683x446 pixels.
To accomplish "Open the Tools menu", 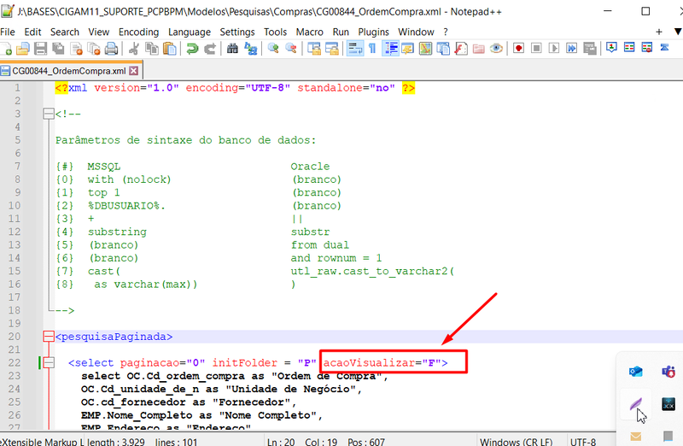I will pyautogui.click(x=275, y=32).
